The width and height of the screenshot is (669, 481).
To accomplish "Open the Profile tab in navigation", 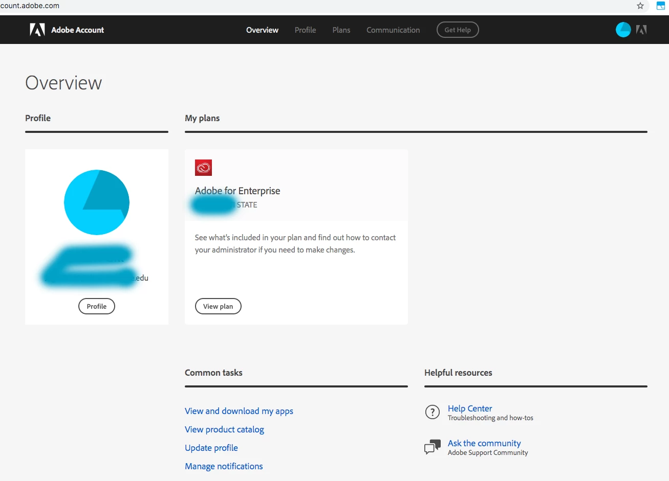I will pyautogui.click(x=305, y=30).
